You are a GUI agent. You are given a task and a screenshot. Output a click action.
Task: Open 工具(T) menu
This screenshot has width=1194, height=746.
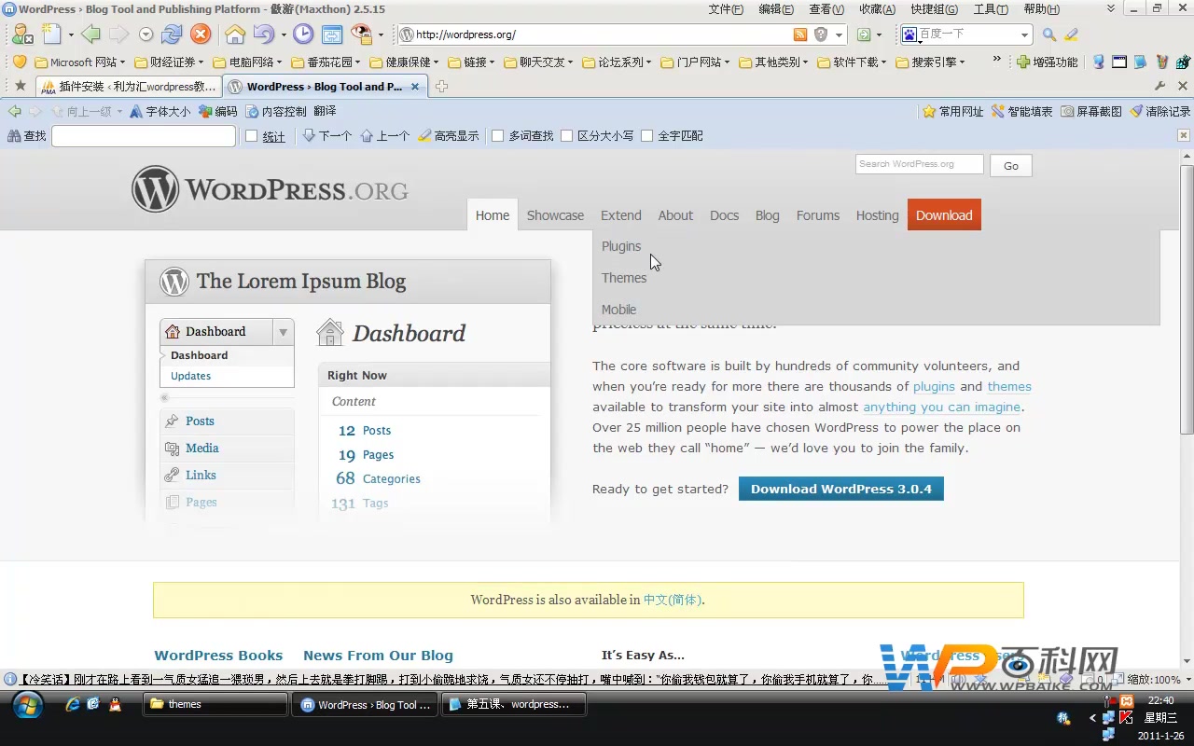click(991, 9)
